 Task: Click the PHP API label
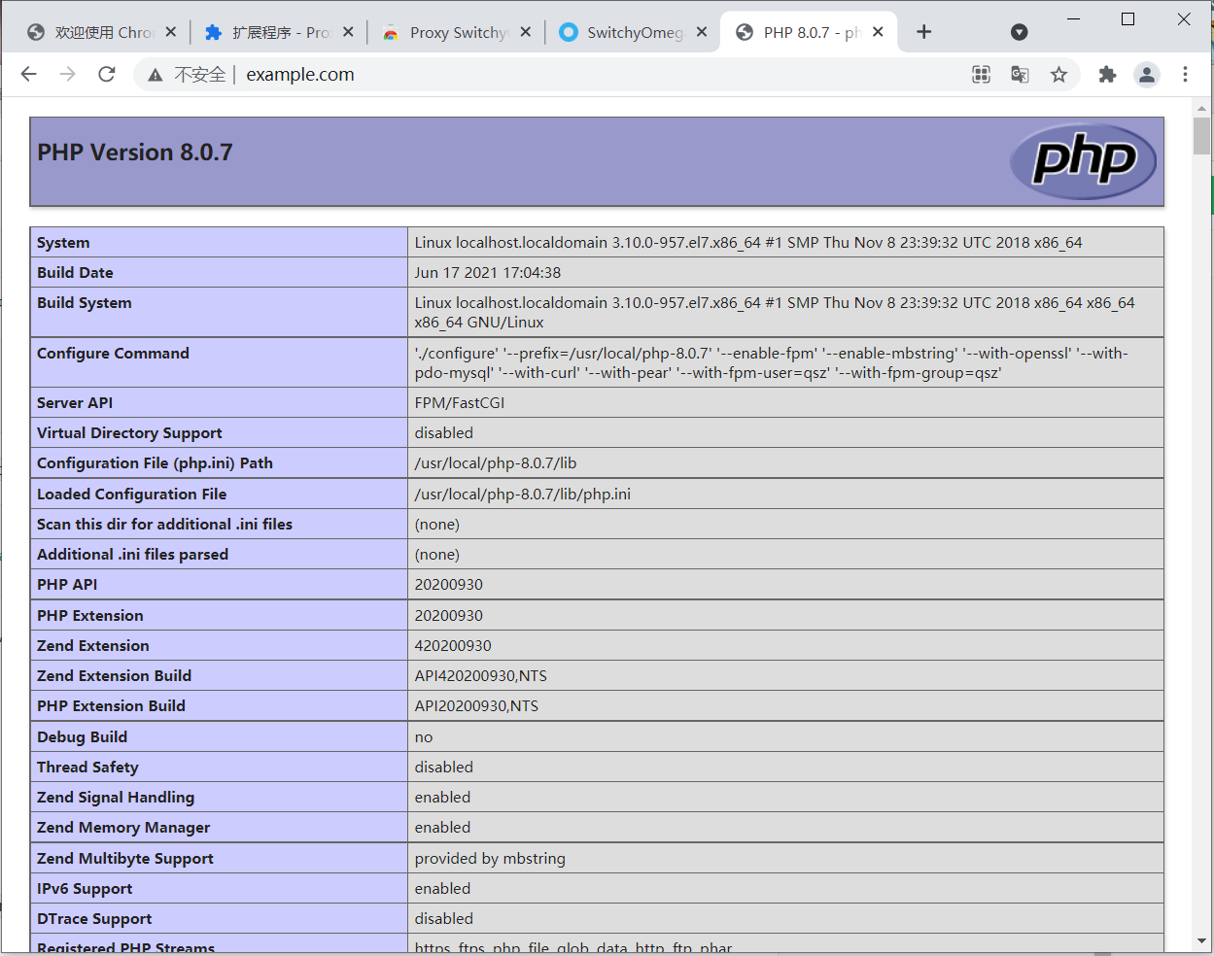tap(67, 585)
